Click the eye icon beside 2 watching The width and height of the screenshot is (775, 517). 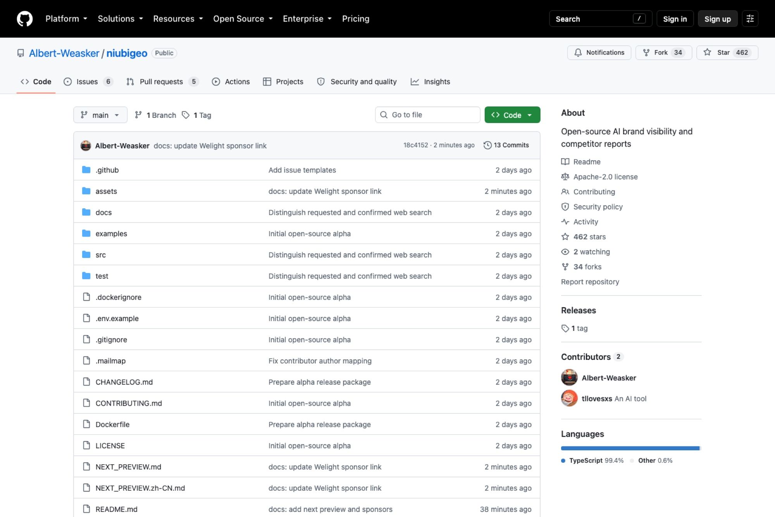coord(565,252)
